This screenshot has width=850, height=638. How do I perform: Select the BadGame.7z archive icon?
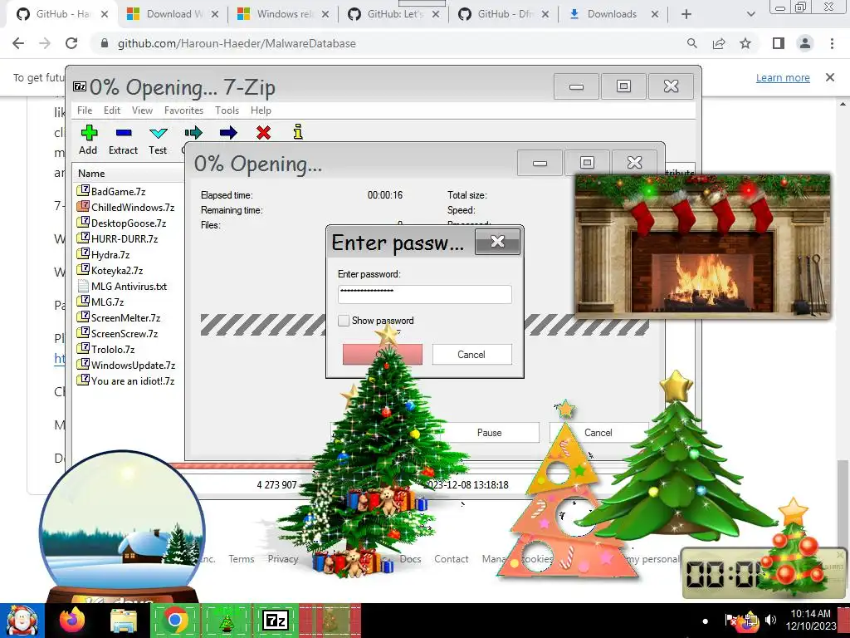point(83,190)
